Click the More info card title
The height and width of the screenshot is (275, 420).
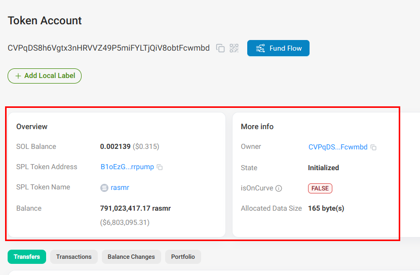click(257, 127)
